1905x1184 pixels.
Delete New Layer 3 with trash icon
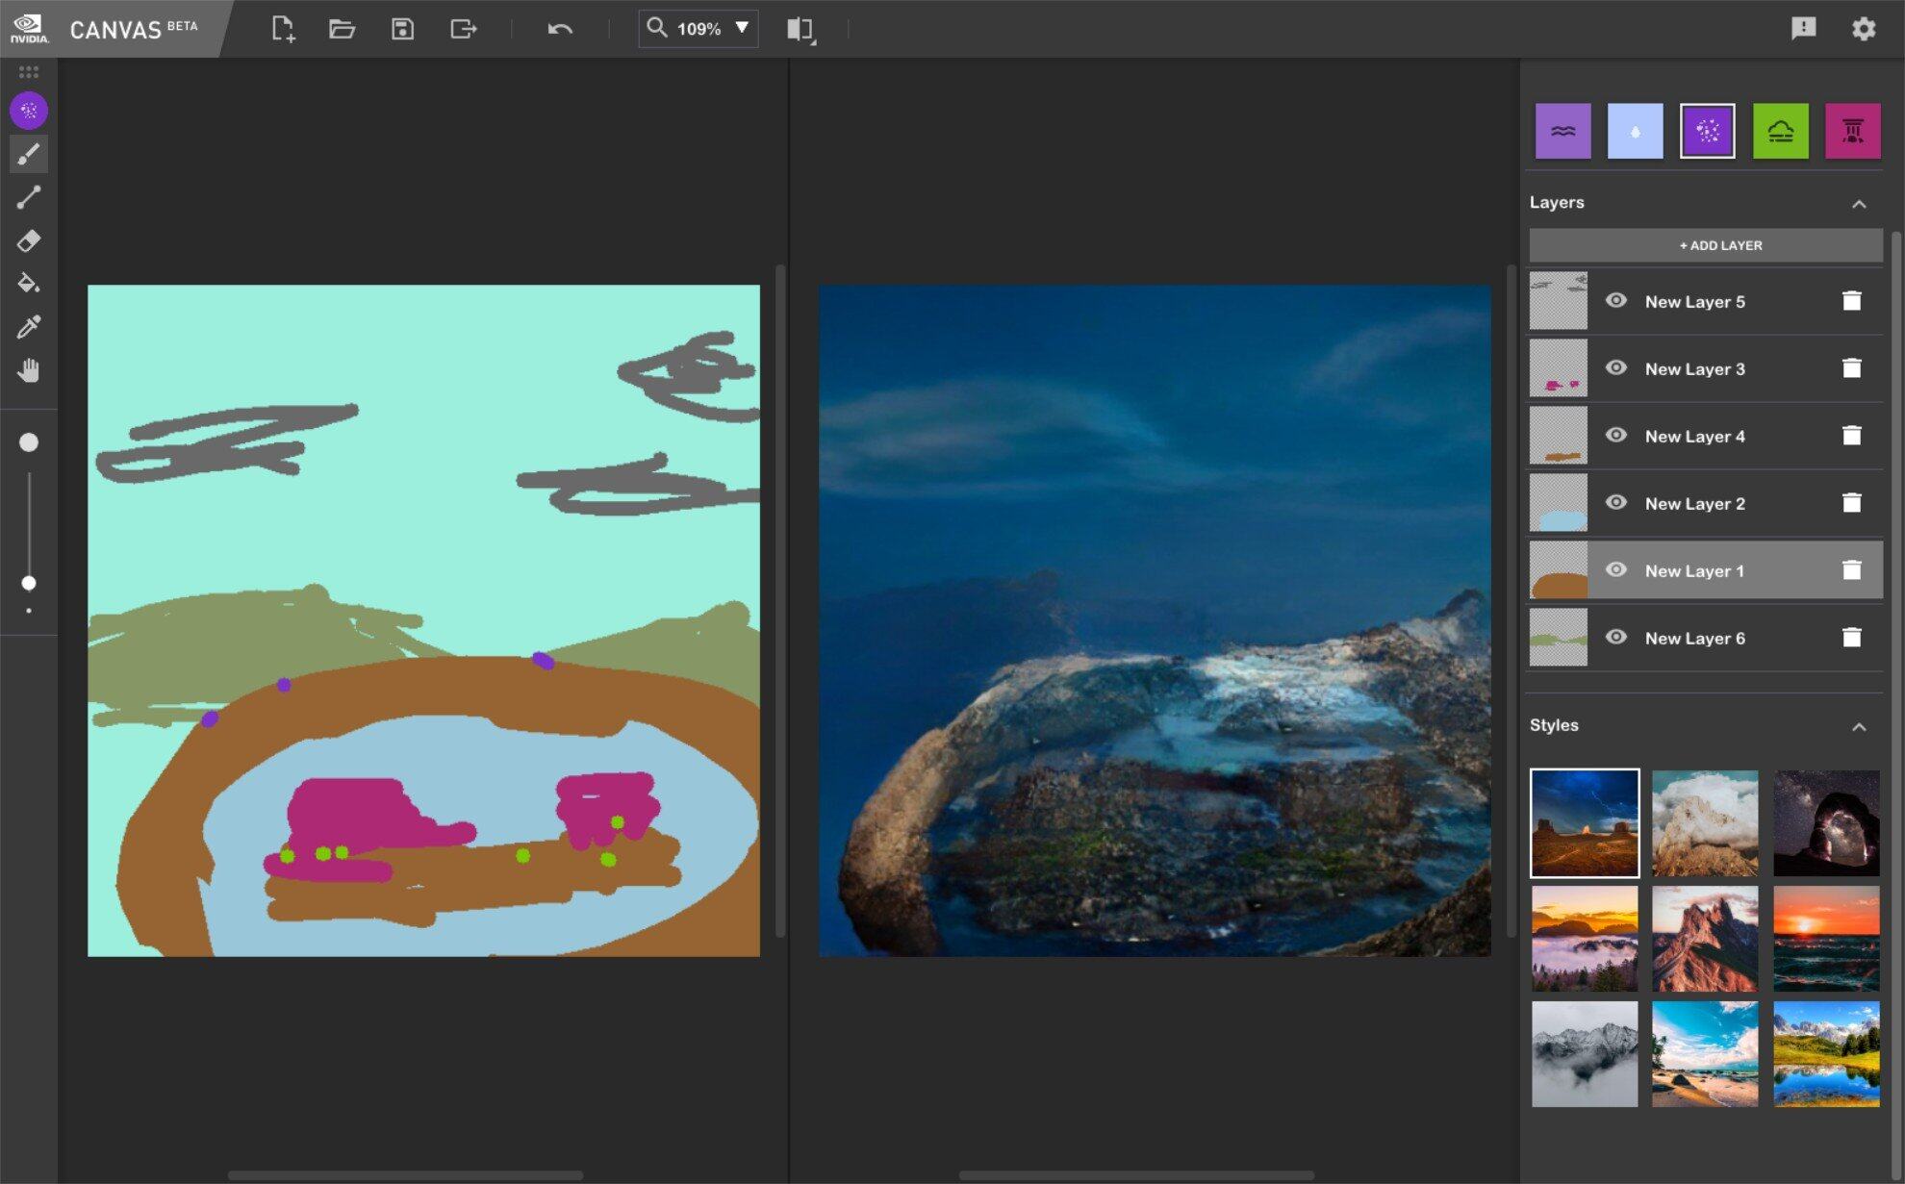pos(1851,368)
